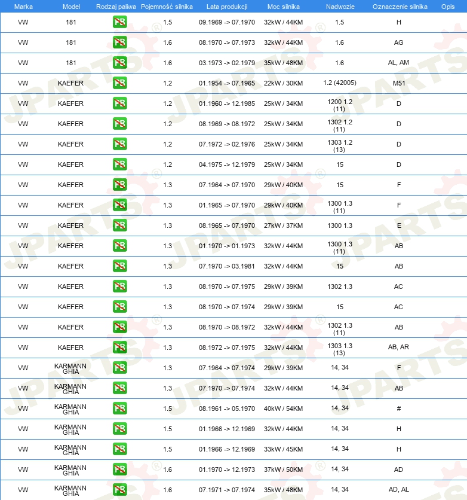Select the power cell '35kW / 48KM' in 181 row

coord(283,63)
